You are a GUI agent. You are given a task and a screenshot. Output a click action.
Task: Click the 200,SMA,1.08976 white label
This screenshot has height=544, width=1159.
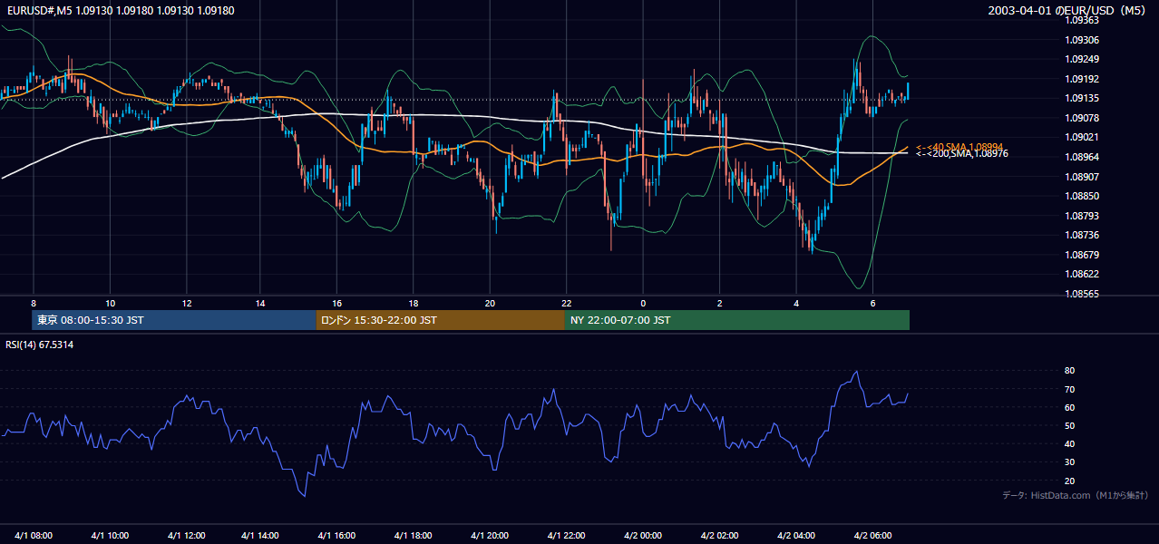click(x=962, y=154)
